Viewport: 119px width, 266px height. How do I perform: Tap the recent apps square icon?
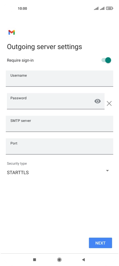pos(35,260)
